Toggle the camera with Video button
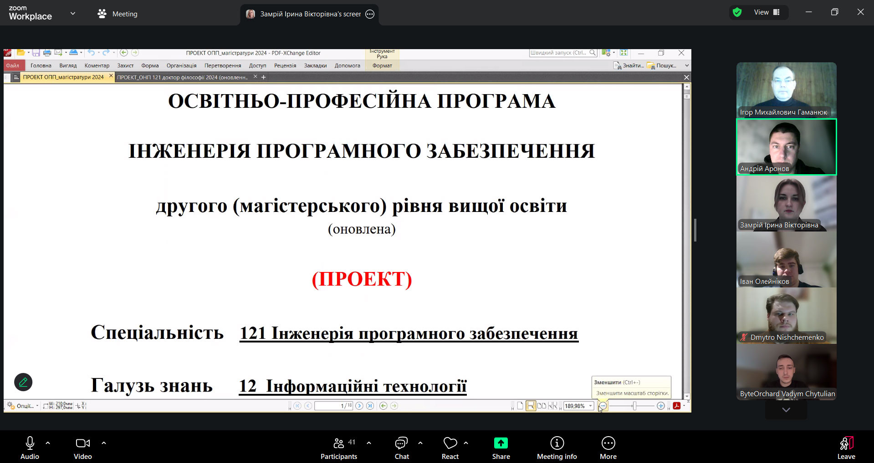Screen dimensions: 874x463 [82, 448]
